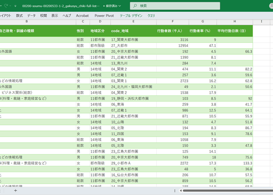Click the three-dot sheet tab splitter handle
This screenshot has height=195, width=273.
click(x=175, y=191)
